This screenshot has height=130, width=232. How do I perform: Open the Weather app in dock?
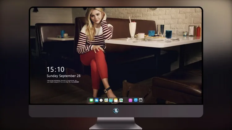point(97,100)
